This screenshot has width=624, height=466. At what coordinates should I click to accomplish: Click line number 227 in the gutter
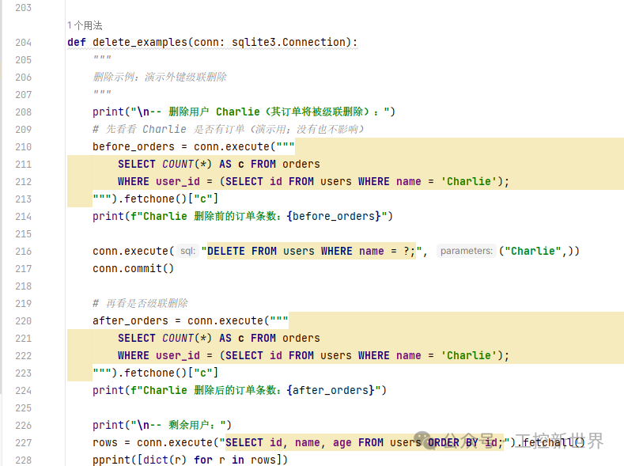23,442
